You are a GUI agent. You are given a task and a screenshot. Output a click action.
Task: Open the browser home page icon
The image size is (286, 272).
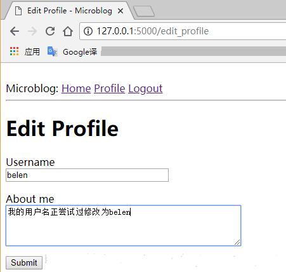[68, 31]
